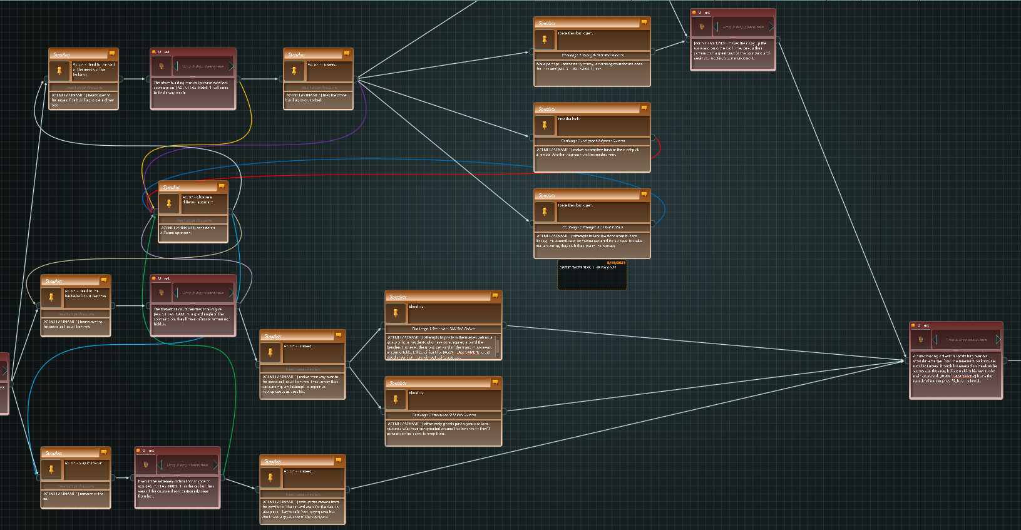The image size is (1021, 530).
Task: Click left arrow in the top-right red node
Action: pyautogui.click(x=716, y=27)
